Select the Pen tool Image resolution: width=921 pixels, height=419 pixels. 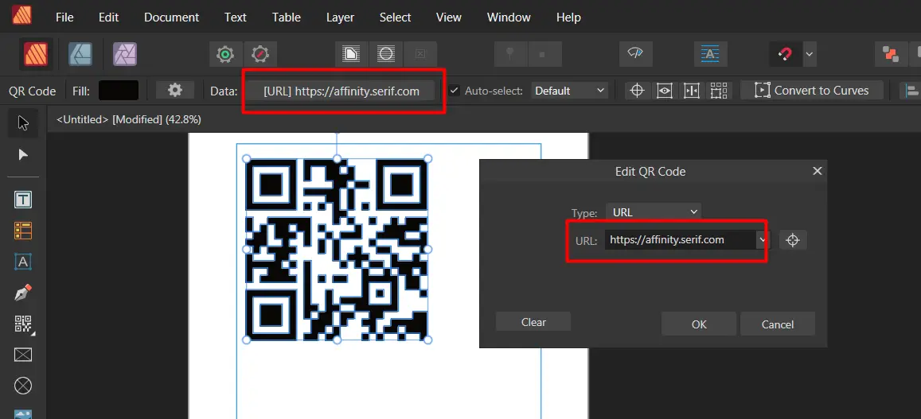click(23, 293)
